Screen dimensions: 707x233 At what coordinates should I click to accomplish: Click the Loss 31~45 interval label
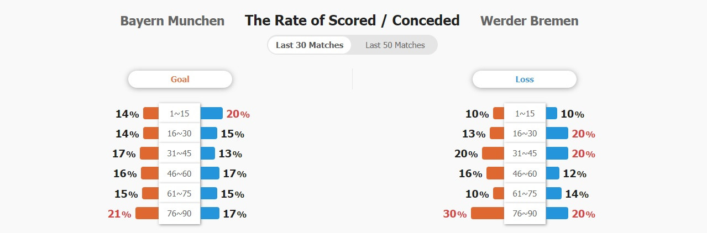click(x=525, y=153)
